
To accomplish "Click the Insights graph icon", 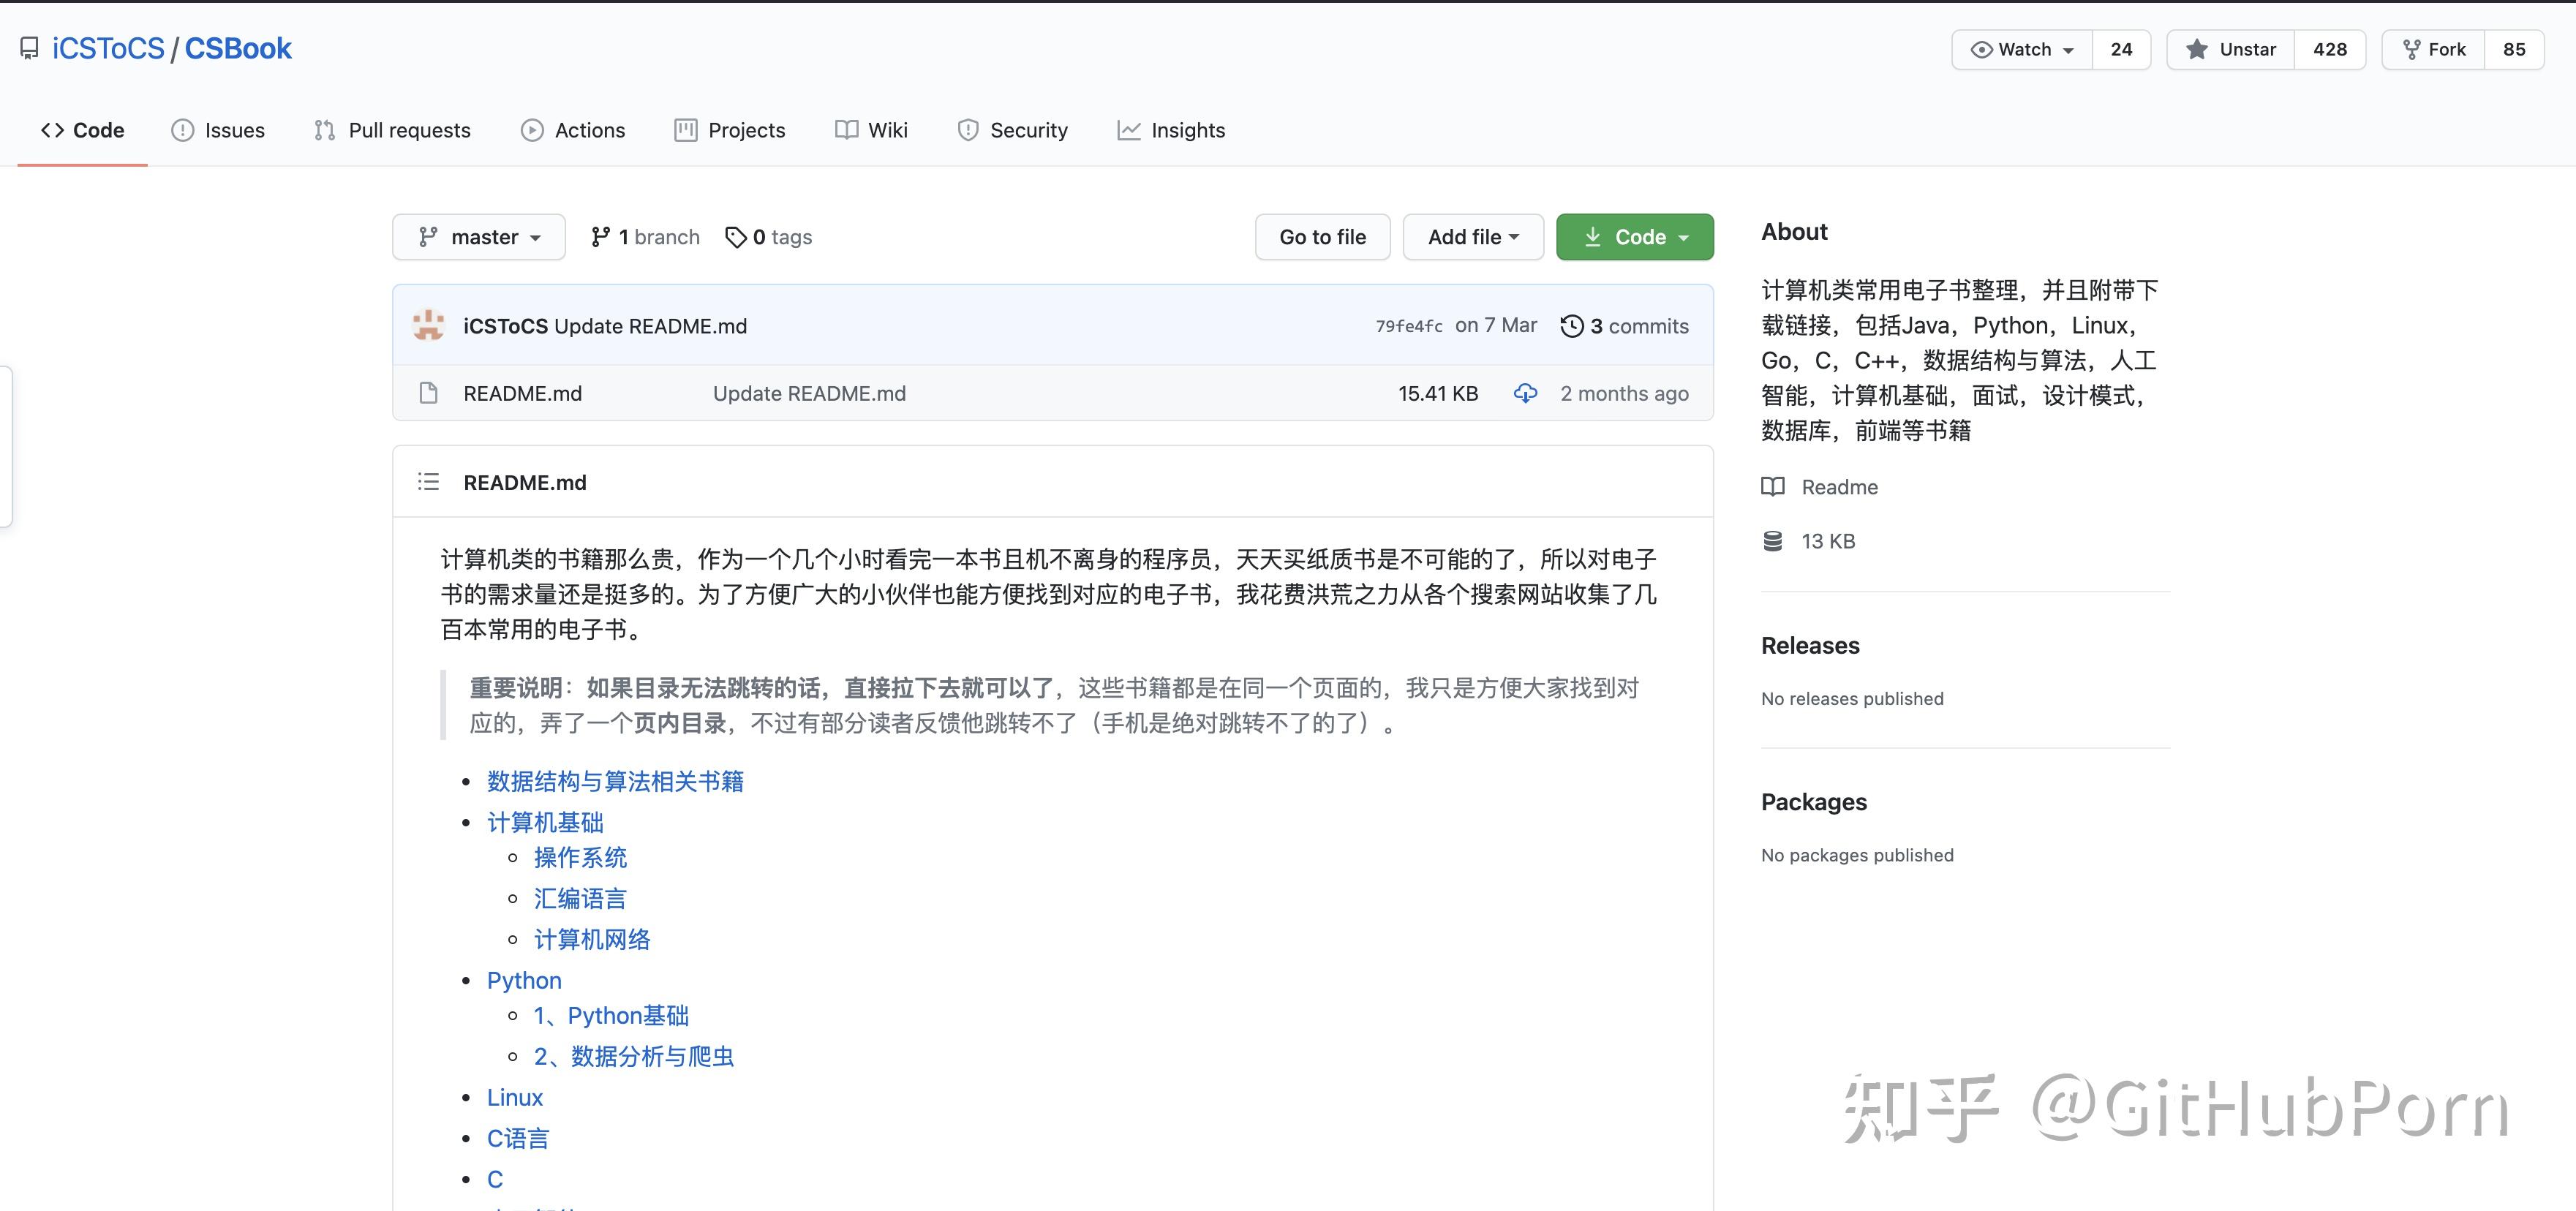I will click(x=1128, y=129).
